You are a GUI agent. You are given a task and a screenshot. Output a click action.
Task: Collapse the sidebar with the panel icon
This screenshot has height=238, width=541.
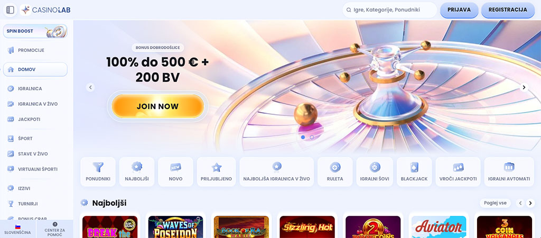(10, 10)
